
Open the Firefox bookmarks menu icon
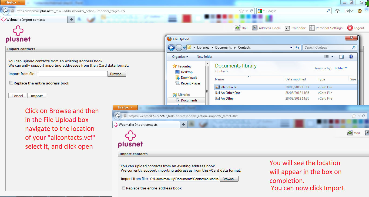[x=348, y=11]
